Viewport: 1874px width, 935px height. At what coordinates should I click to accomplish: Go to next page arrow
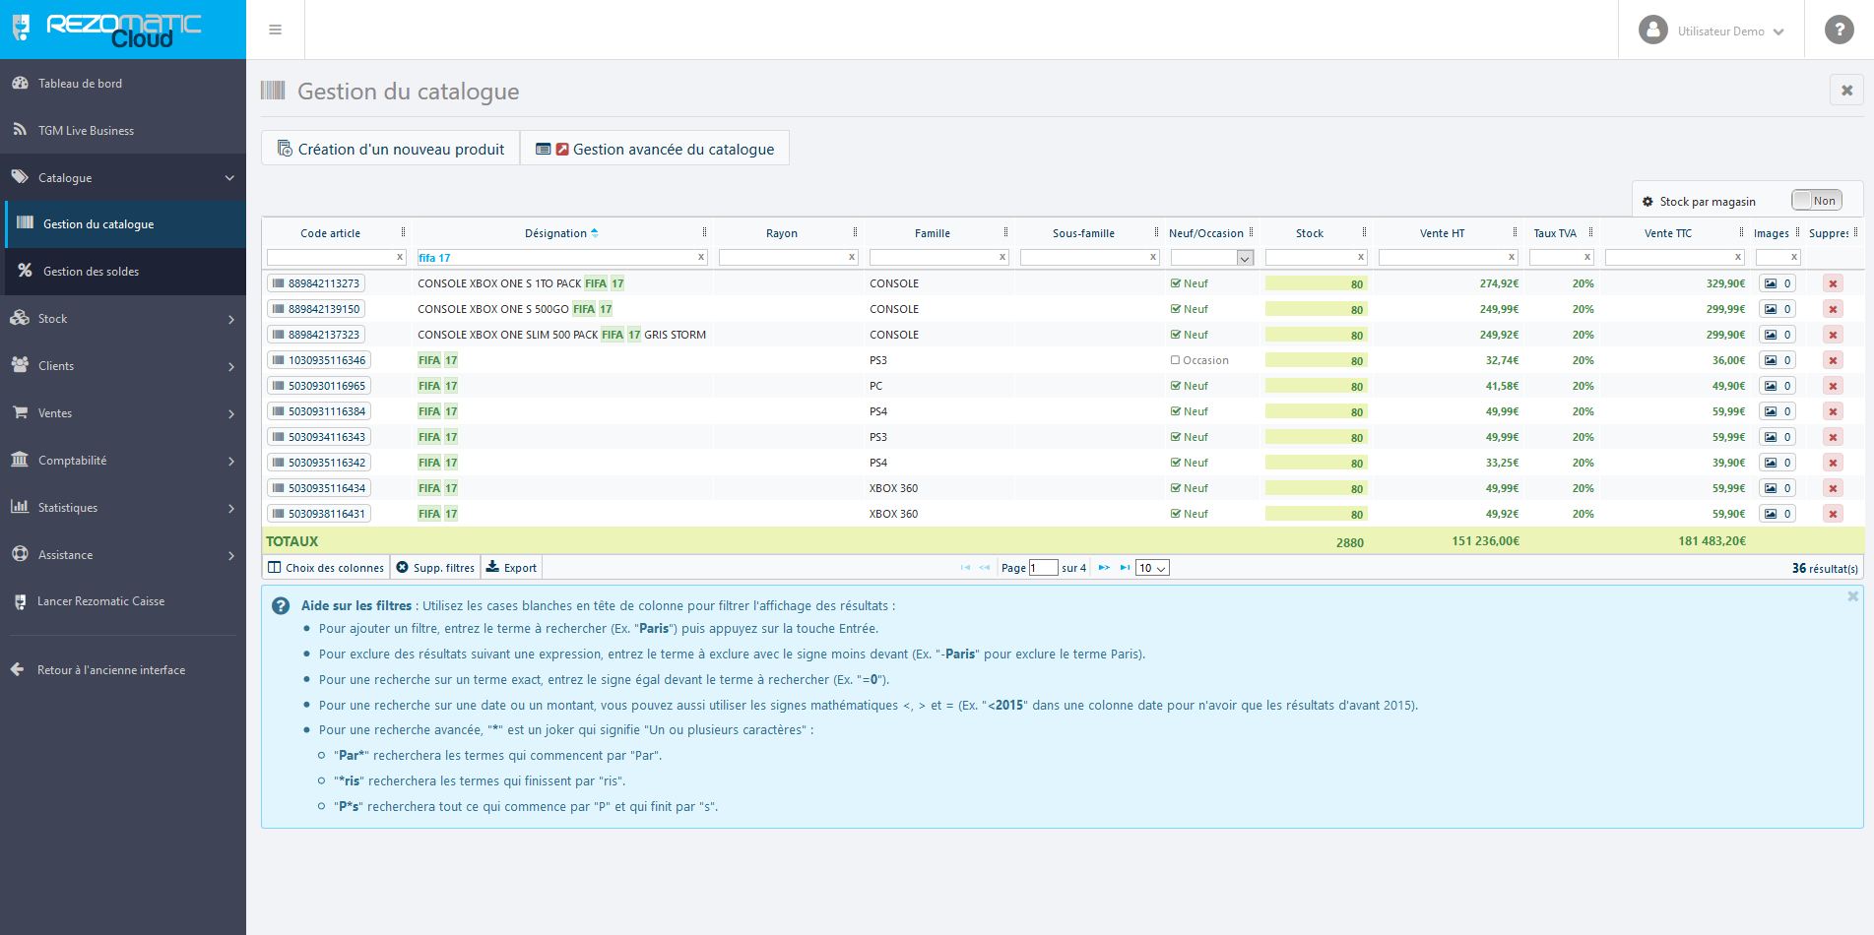click(1104, 568)
